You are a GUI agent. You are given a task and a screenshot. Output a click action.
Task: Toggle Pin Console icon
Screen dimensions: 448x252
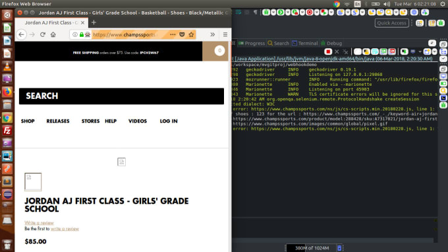405,51
